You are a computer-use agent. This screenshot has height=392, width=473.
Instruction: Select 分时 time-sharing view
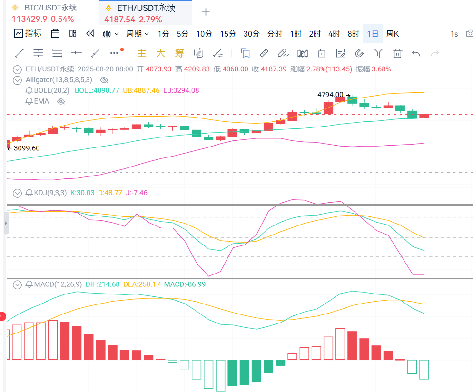coord(275,34)
